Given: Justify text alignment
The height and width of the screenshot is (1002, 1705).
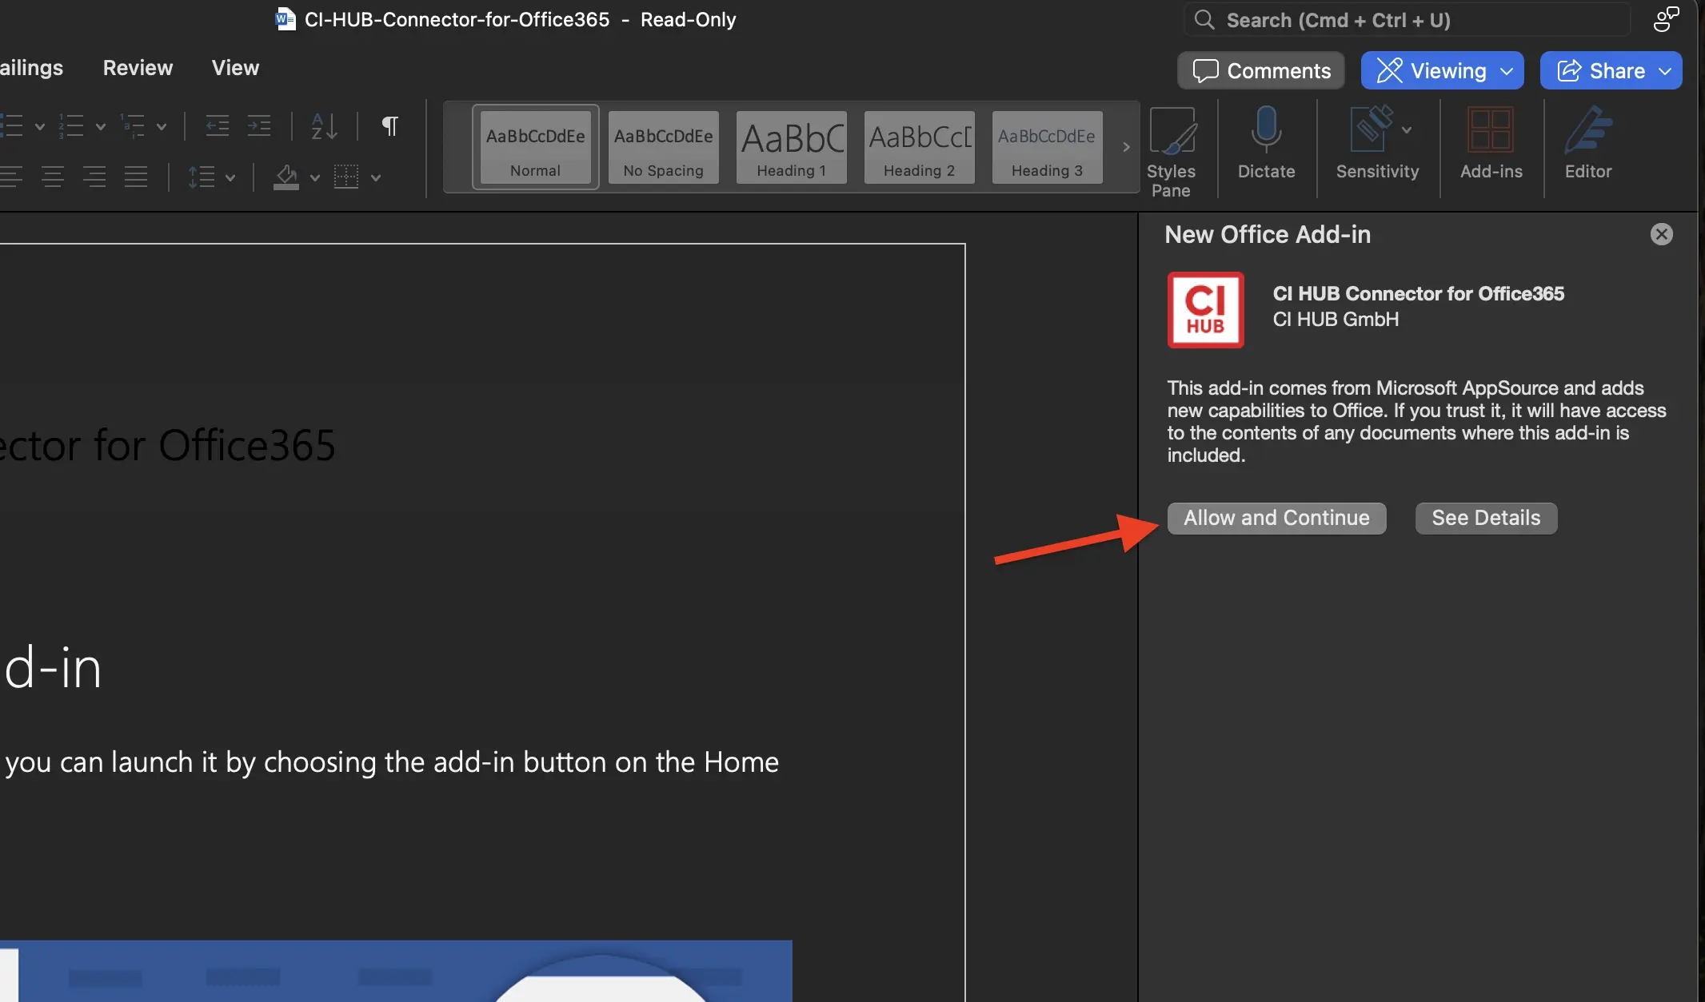Looking at the screenshot, I should [x=136, y=177].
